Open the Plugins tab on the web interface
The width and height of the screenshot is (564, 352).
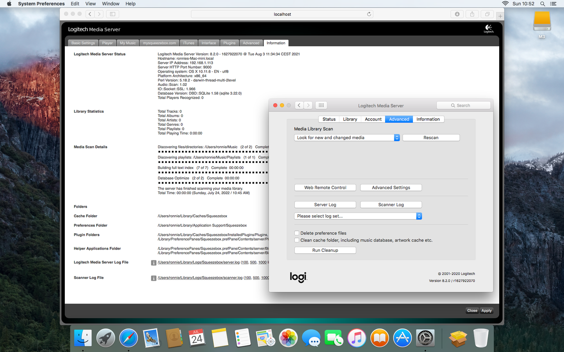229,43
